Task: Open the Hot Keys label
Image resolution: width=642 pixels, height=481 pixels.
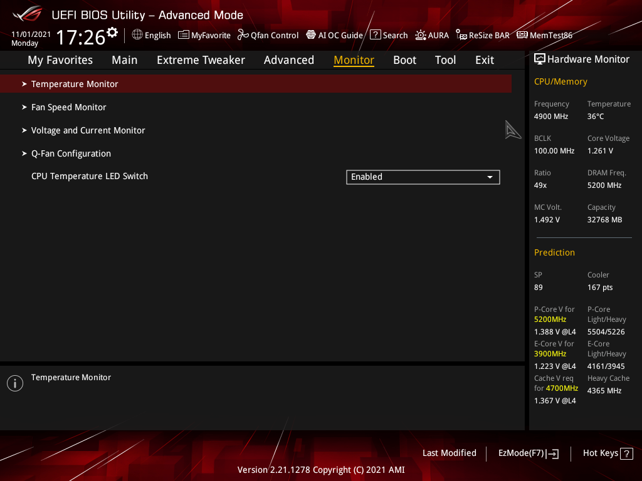Action: [600, 453]
